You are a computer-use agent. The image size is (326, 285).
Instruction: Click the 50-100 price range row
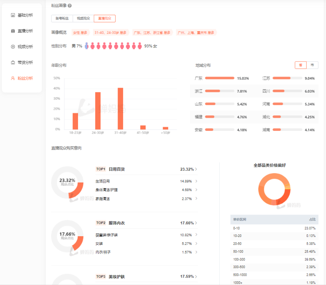coord(274,251)
